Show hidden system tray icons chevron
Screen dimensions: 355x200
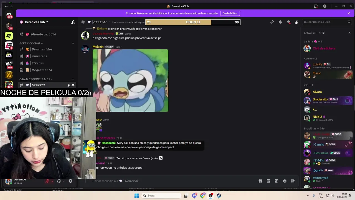(308, 196)
